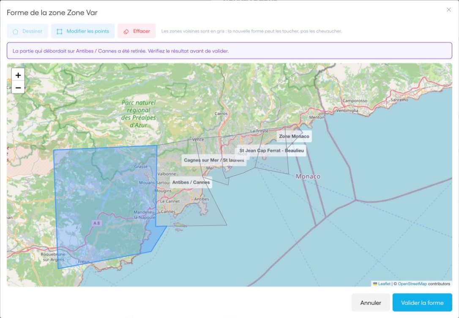Select the Dessiner drawing tool

27,31
